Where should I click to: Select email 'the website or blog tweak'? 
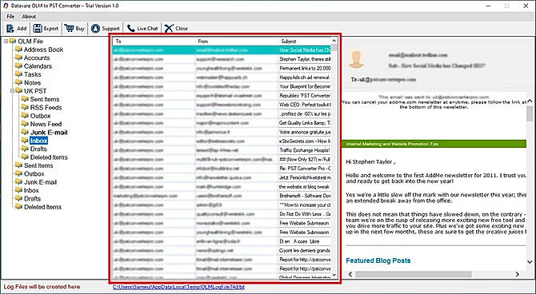222,187
